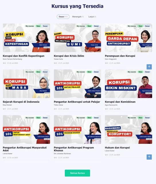156x184 pixels.
Task: Click enrollment count icon under Hukum dan Korupsi
Action: 106,155
